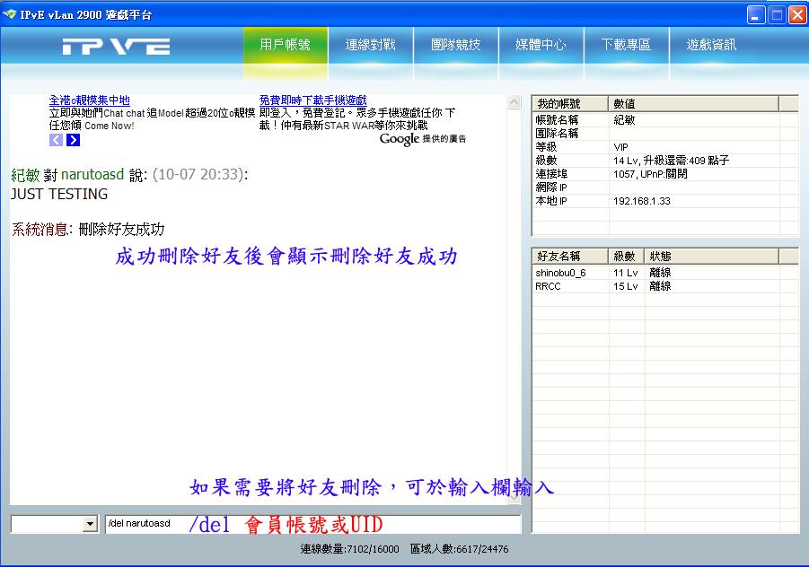Click the /del narutoasd input field
The height and width of the screenshot is (567, 809).
(x=313, y=524)
